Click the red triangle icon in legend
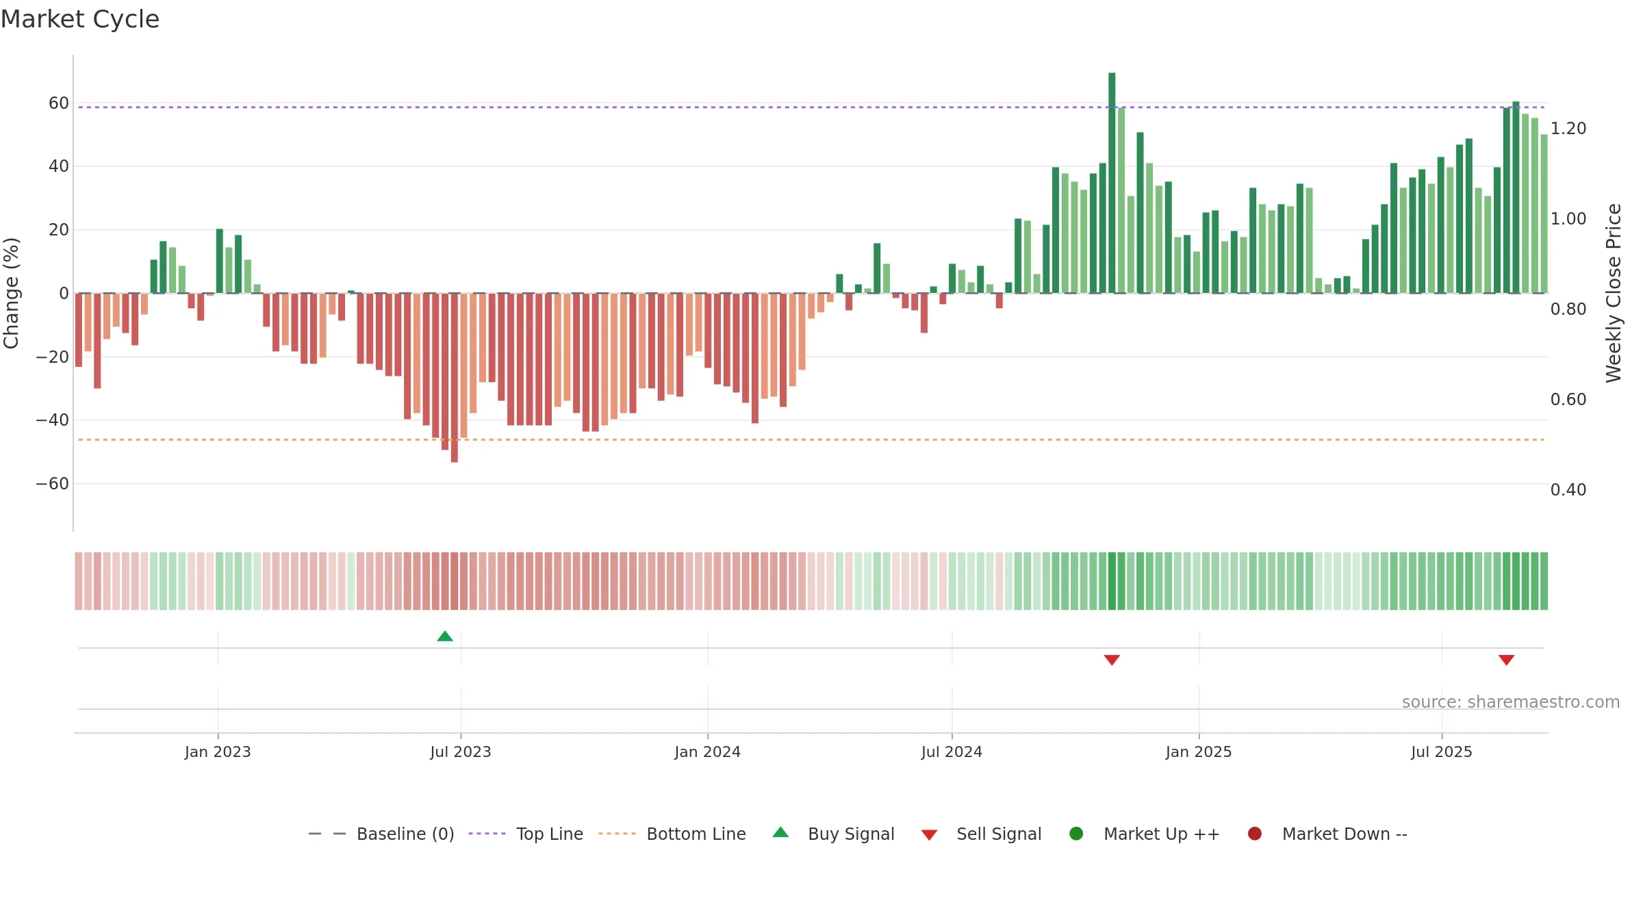This screenshot has height=924, width=1643. coord(929,835)
